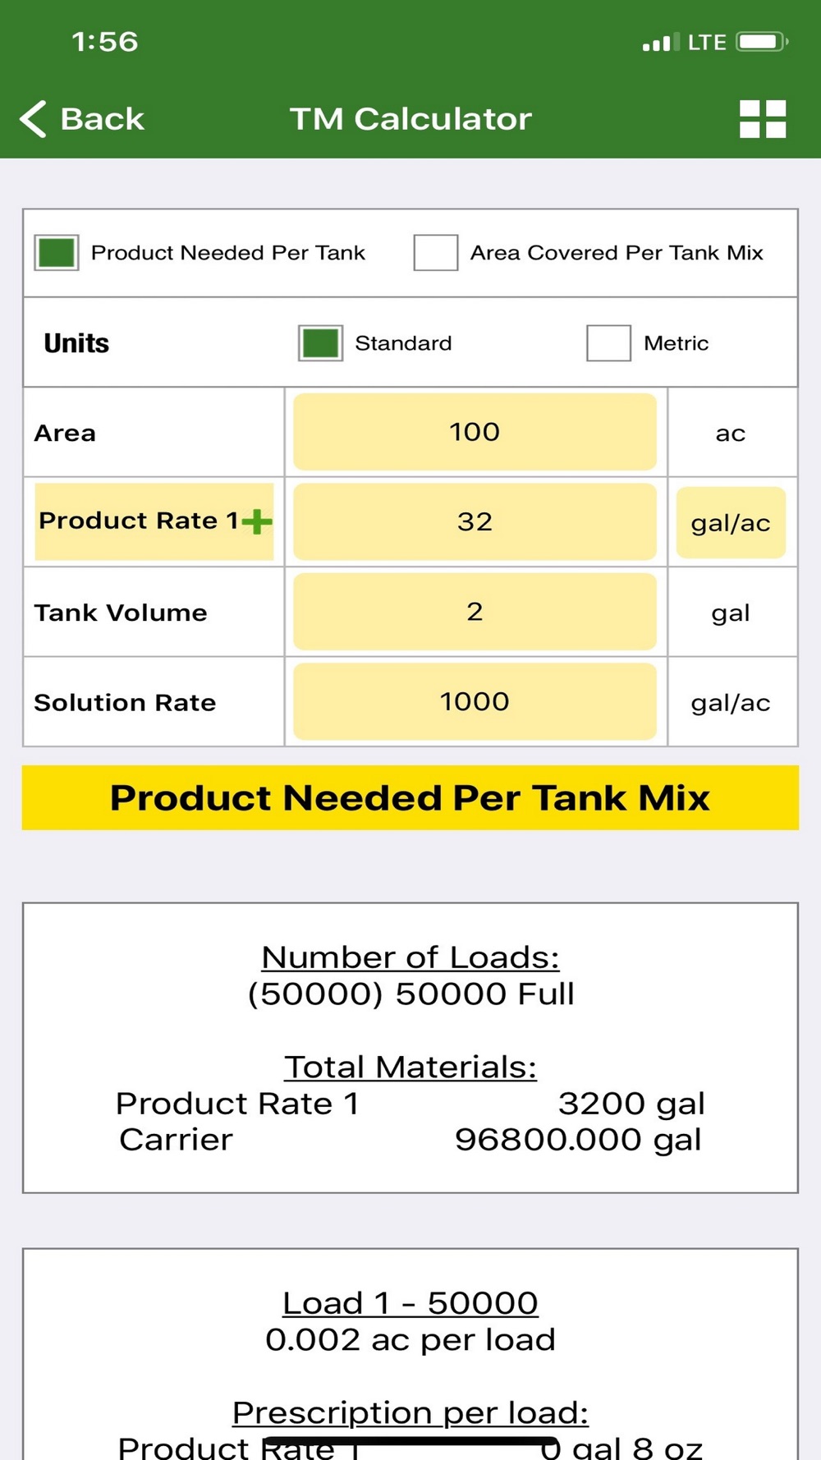Image resolution: width=821 pixels, height=1460 pixels.
Task: Edit the Product Rate value 32
Action: point(475,522)
